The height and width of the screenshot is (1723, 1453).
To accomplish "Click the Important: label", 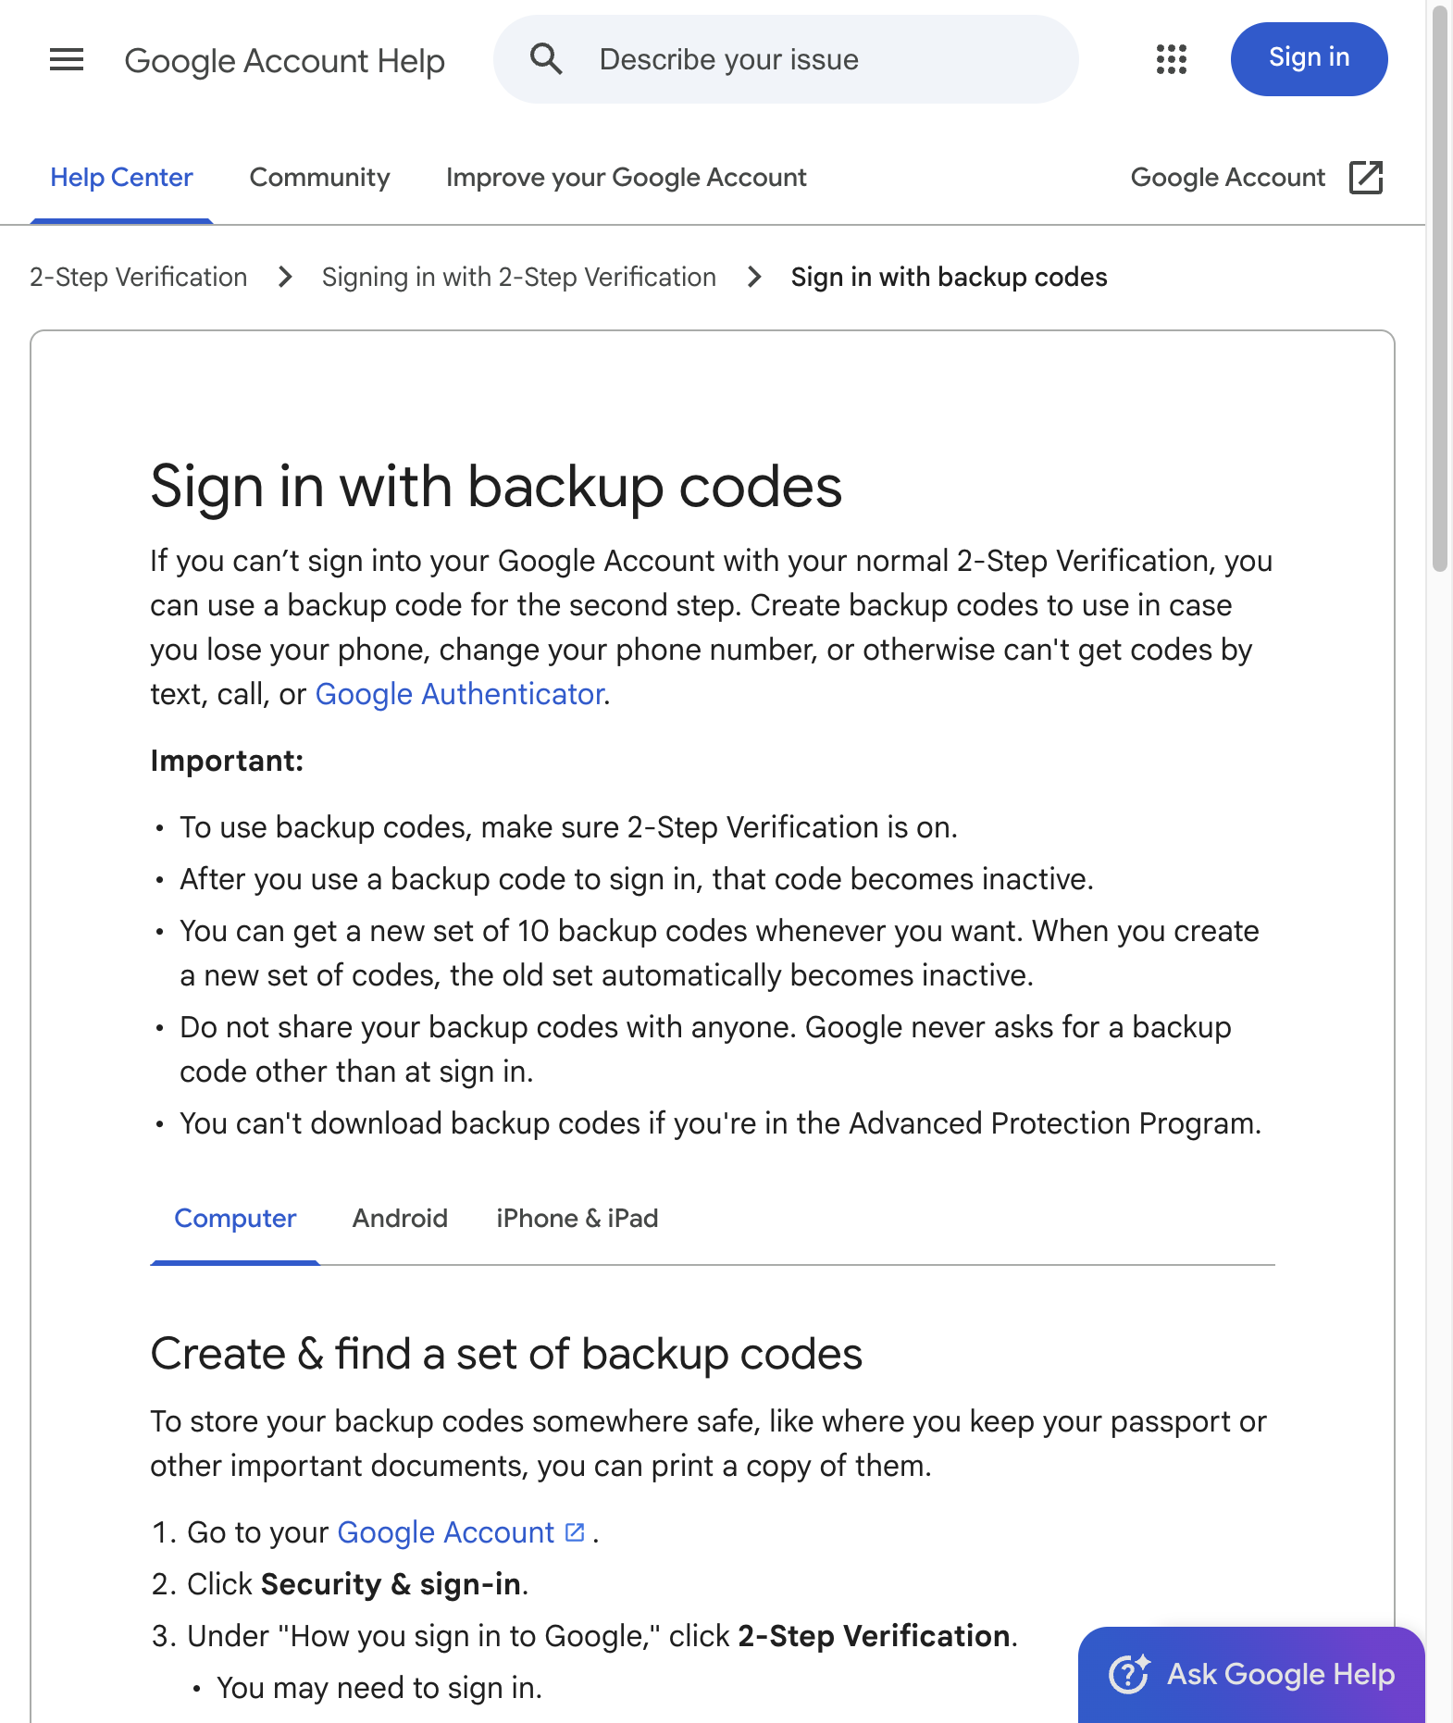I will pyautogui.click(x=227, y=761).
